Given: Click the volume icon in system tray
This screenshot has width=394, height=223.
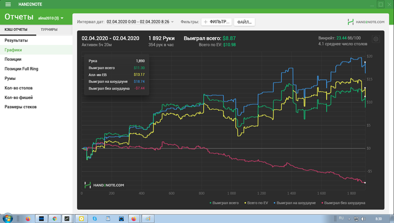Looking at the screenshot, I should click(363, 218).
